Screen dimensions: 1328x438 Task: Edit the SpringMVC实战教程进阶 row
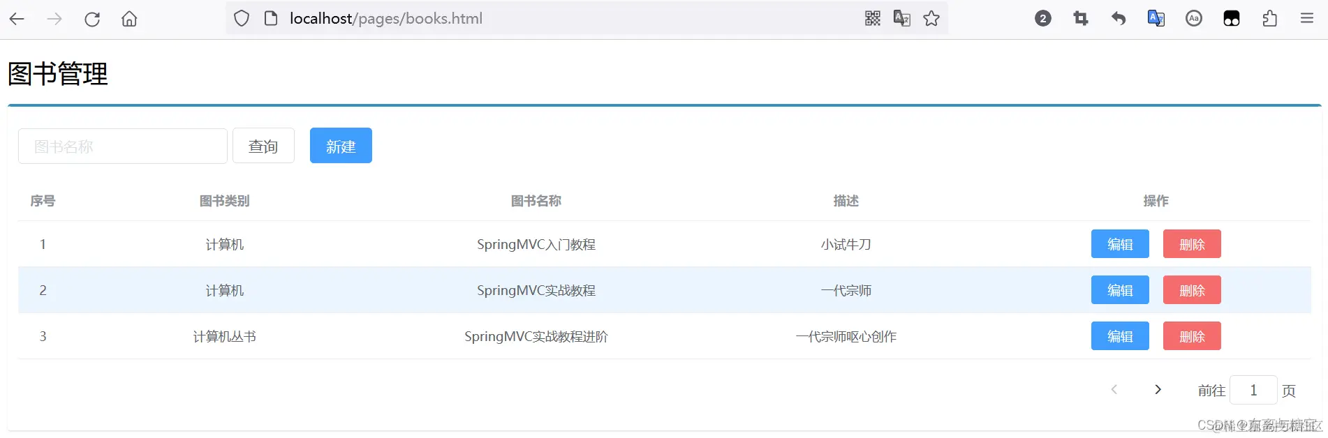click(1120, 336)
